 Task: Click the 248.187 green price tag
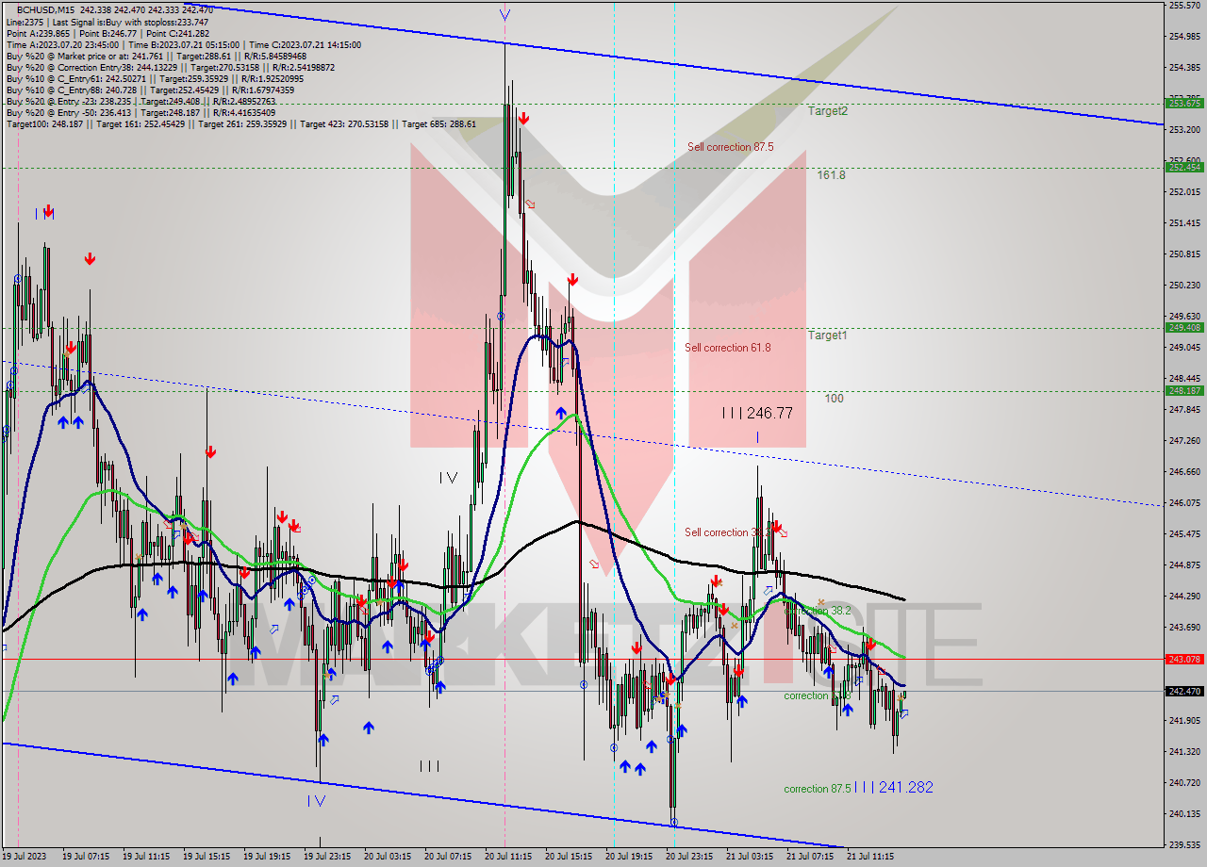(1184, 391)
